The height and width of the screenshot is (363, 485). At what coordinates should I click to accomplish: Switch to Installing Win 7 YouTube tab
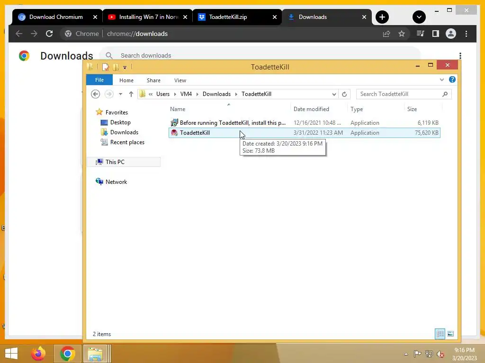point(149,17)
